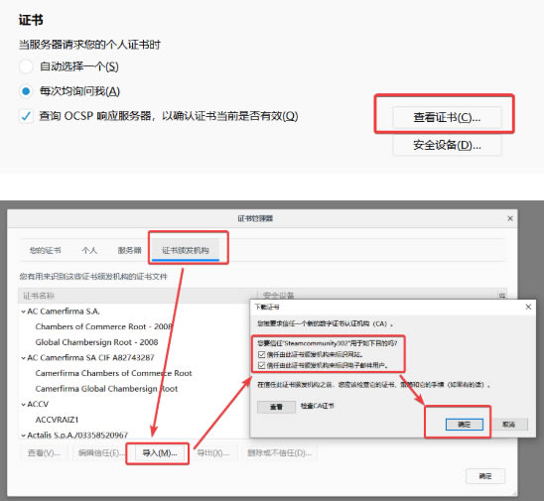Click the 证书名称 column header

[x=138, y=296]
